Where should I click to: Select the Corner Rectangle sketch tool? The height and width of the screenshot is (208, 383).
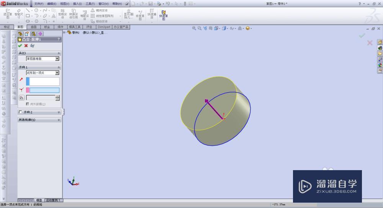click(x=28, y=16)
